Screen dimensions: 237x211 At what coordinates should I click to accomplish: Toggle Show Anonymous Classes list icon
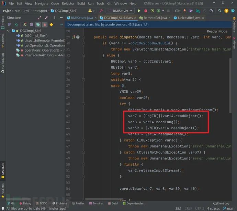(x=31, y=24)
